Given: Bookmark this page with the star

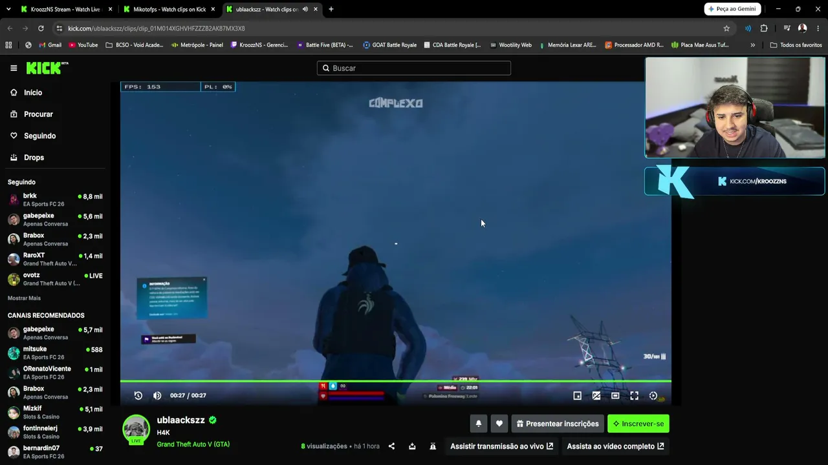Looking at the screenshot, I should tap(726, 28).
